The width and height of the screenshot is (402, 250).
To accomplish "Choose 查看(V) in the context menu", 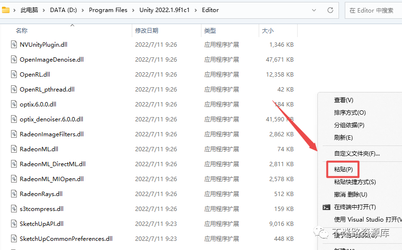I will click(343, 100).
